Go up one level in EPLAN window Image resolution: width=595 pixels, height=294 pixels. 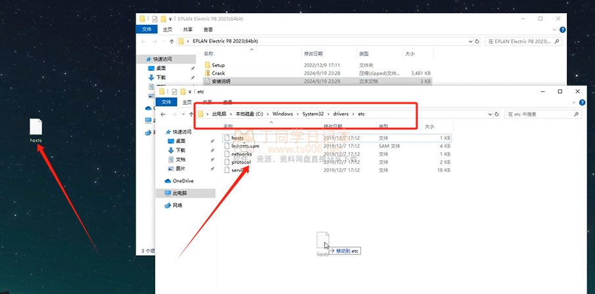[x=172, y=41]
